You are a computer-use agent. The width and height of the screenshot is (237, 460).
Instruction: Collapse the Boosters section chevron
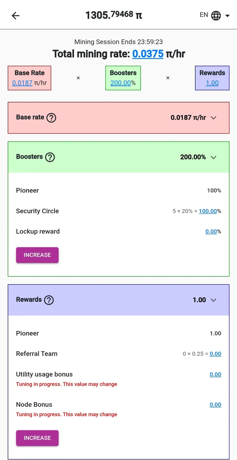tap(214, 157)
